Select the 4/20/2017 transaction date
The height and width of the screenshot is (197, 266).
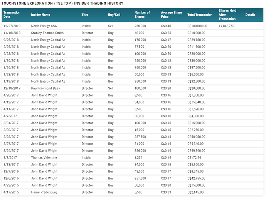coord(11,95)
